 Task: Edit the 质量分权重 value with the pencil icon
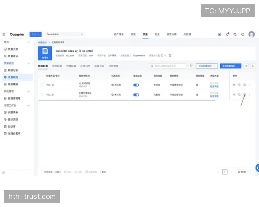point(170,56)
